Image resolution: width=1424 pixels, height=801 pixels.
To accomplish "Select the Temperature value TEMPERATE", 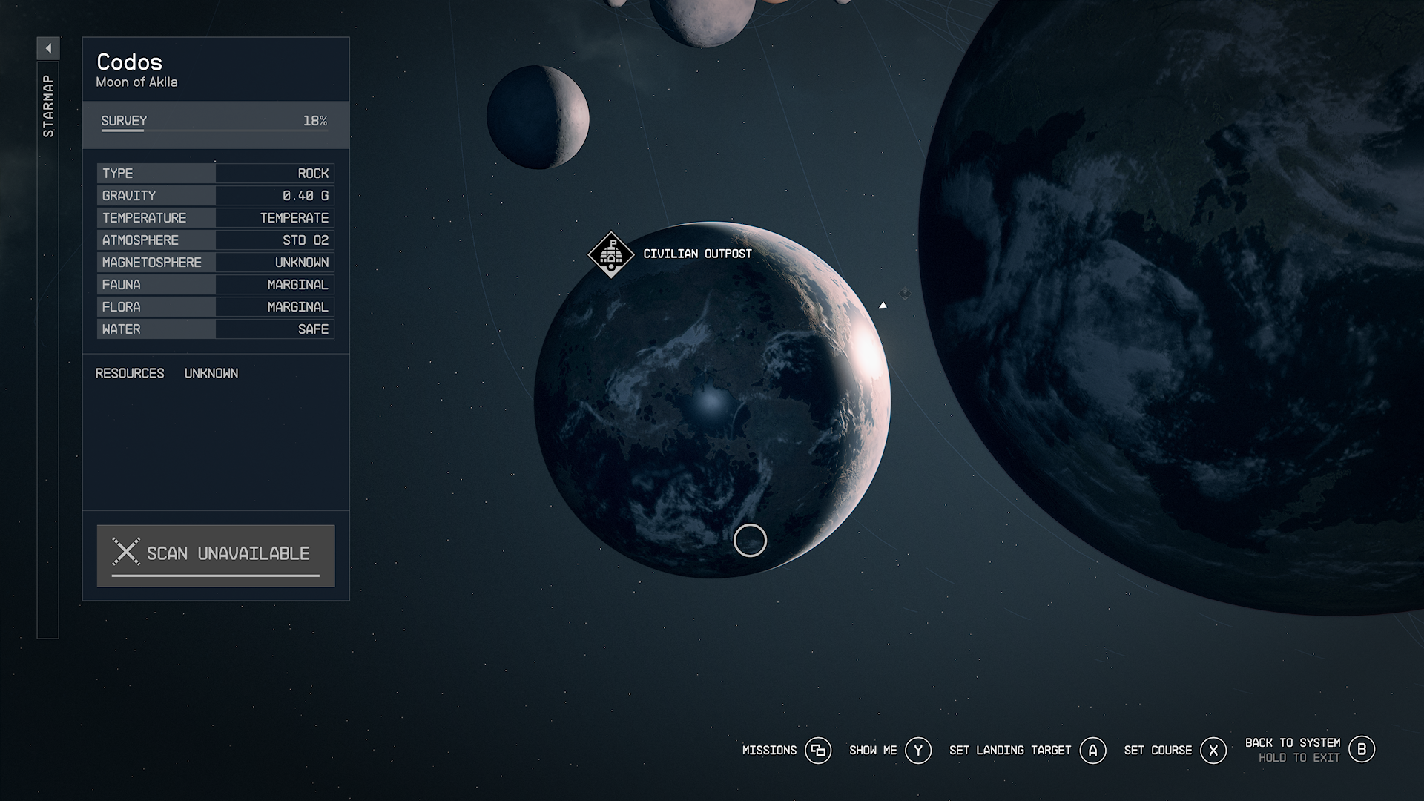I will [x=294, y=218].
